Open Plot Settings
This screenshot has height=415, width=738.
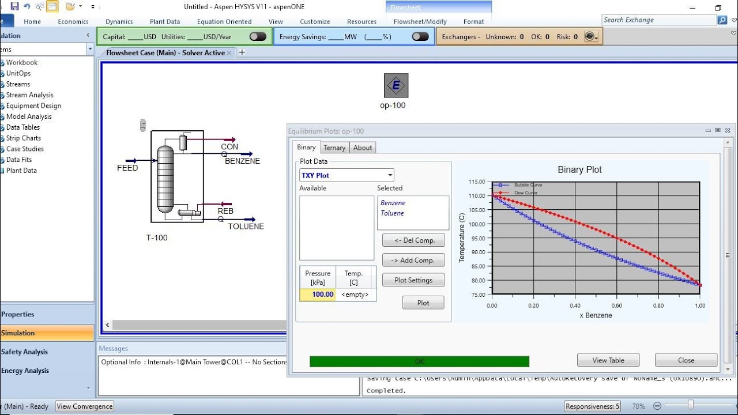click(413, 280)
